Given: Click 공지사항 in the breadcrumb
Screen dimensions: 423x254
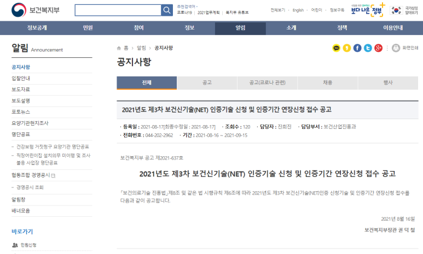Looking at the screenshot, I should point(164,48).
